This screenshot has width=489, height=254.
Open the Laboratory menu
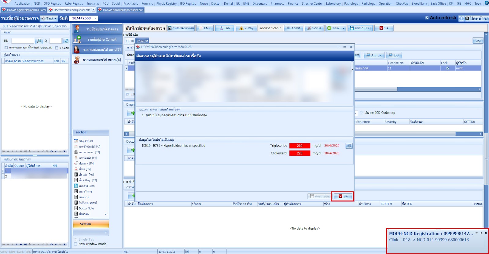coord(333,3)
